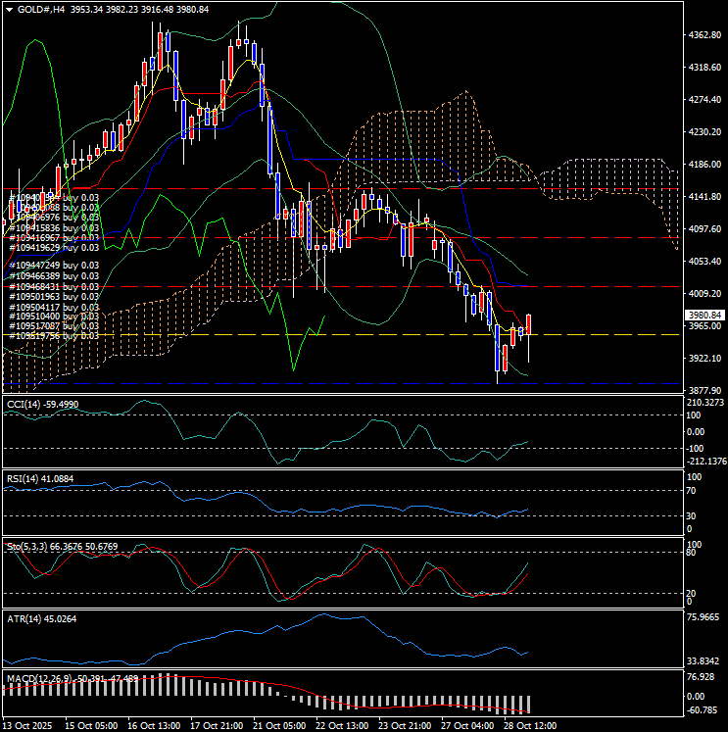
Task: Select the current price tag 3980.84
Action: [x=703, y=315]
